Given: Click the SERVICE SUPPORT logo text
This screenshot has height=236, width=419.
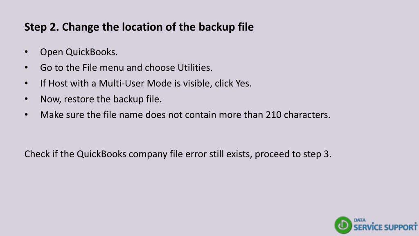Looking at the screenshot, I should 385,227.
